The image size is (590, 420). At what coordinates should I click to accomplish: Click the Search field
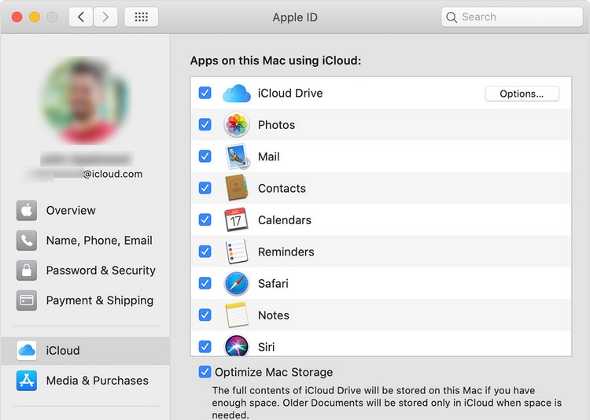point(512,17)
